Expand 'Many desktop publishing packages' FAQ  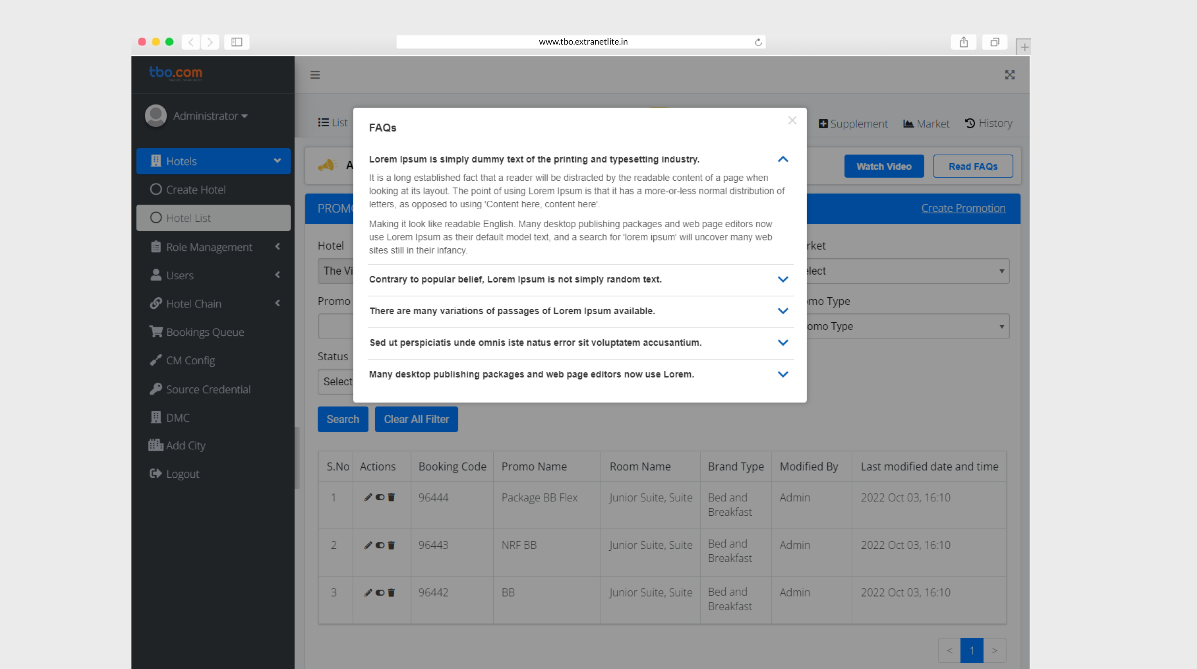(783, 374)
